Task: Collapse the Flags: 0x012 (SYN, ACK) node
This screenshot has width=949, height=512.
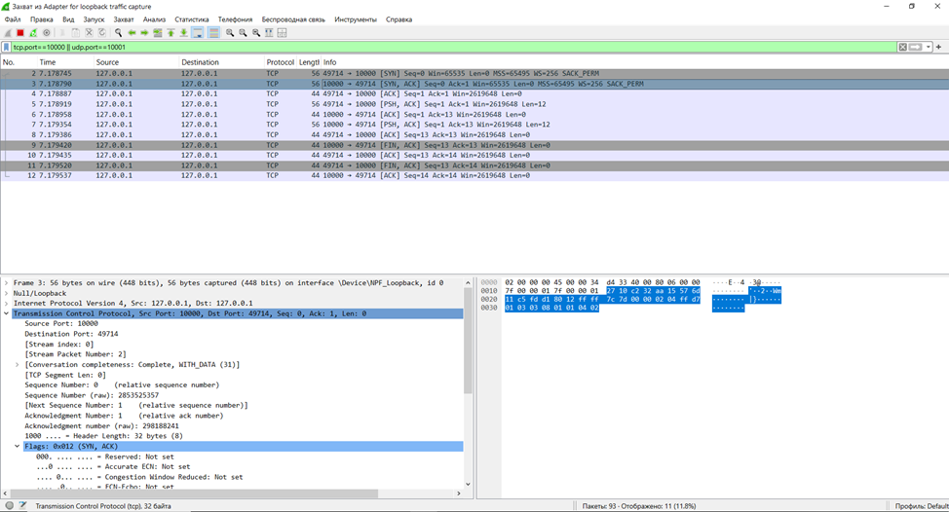Action: click(x=18, y=447)
